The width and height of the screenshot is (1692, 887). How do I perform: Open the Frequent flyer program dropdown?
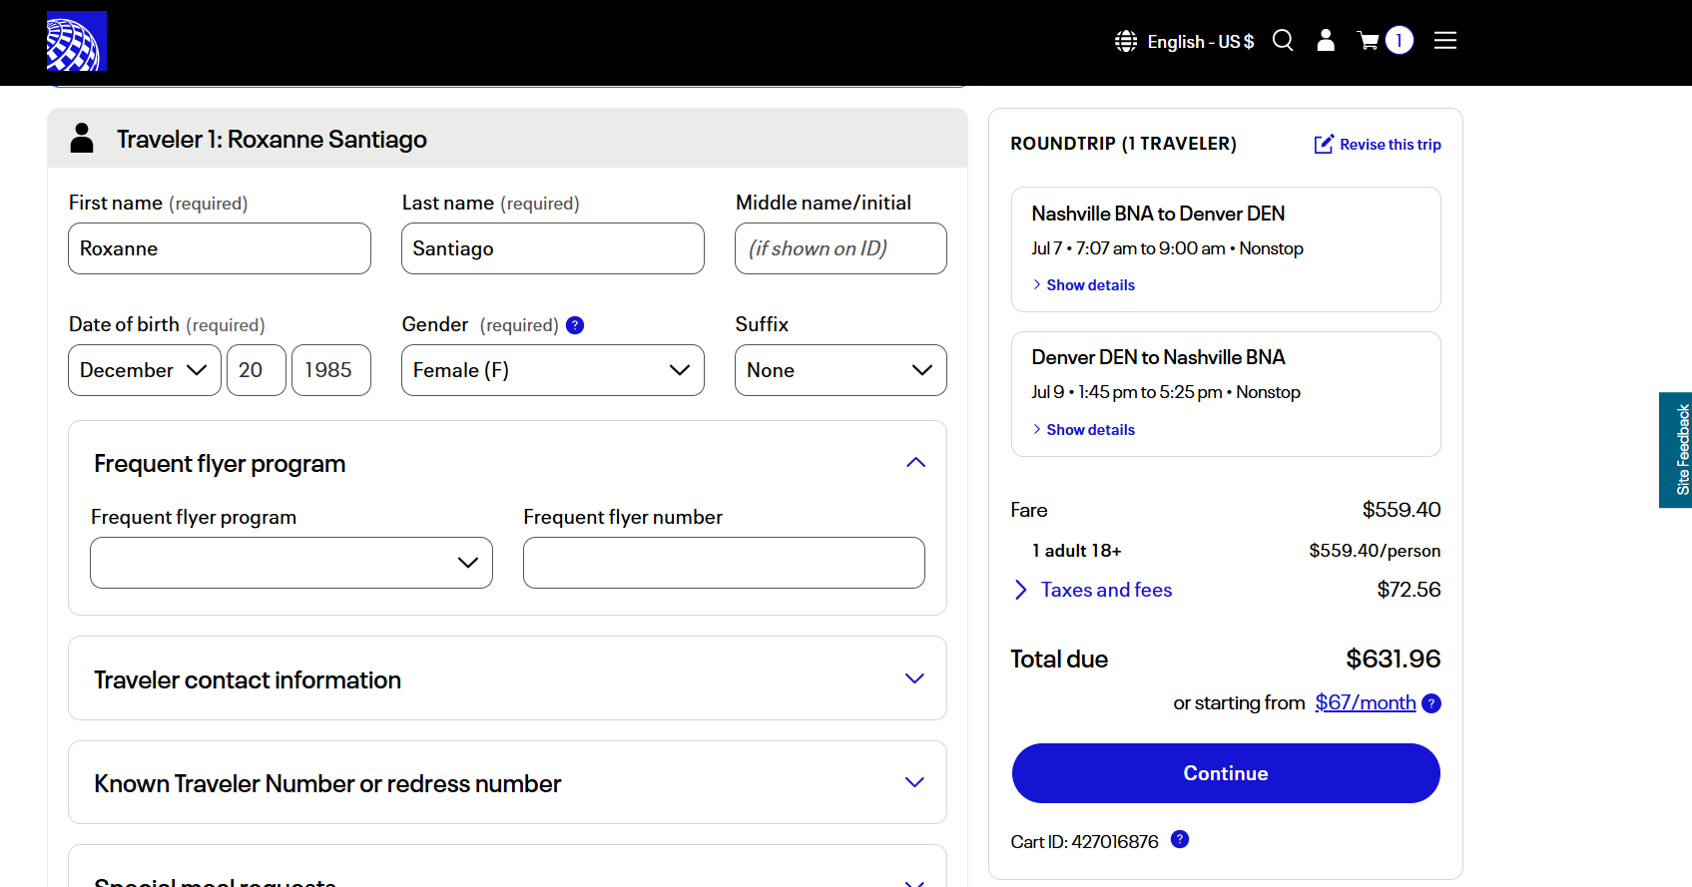click(x=291, y=563)
